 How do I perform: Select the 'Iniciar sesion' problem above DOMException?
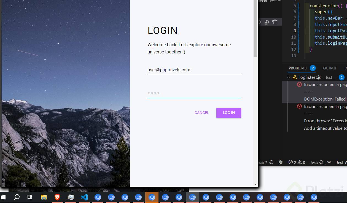[x=325, y=85]
